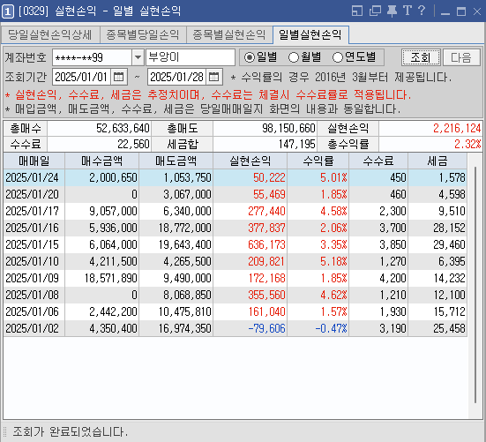486x442 pixels.
Task: Click the duplicate window icon
Action: coord(376,11)
